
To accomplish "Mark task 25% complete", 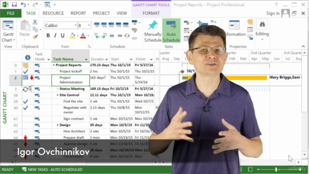I will pos(104,25).
